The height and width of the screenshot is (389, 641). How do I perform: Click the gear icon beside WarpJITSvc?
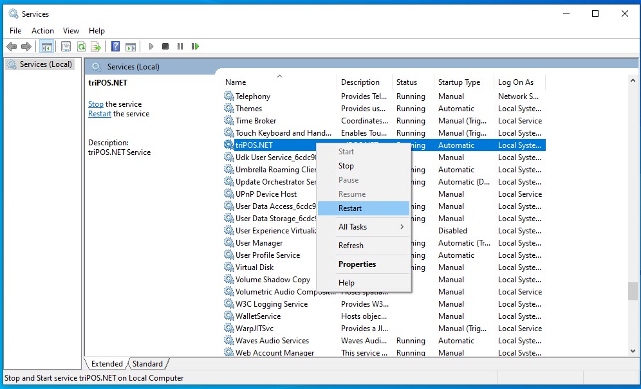pyautogui.click(x=229, y=328)
